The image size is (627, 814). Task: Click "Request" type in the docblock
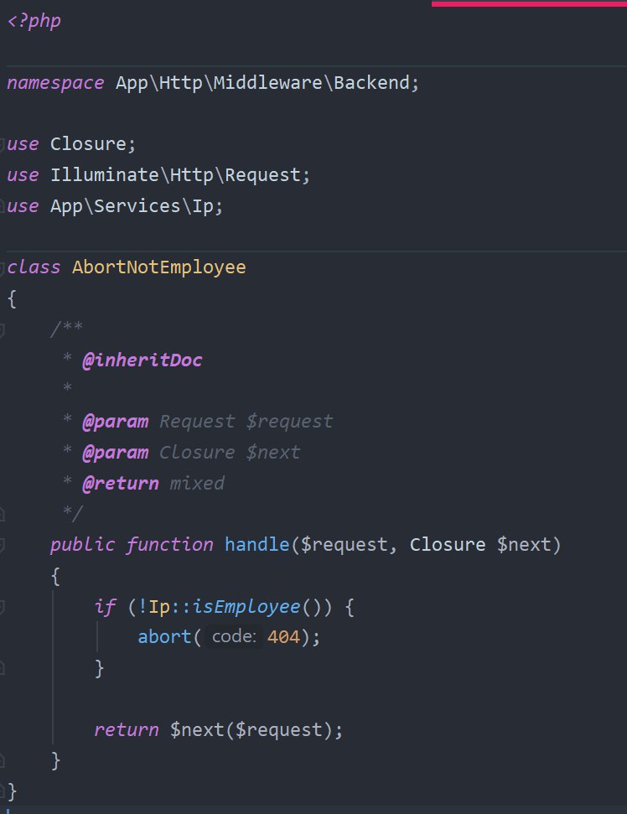coord(197,422)
